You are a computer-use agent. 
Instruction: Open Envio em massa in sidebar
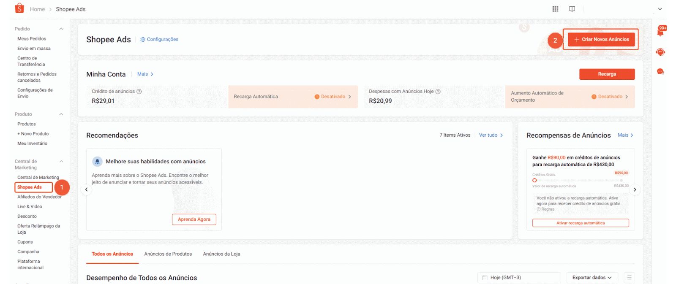(34, 48)
